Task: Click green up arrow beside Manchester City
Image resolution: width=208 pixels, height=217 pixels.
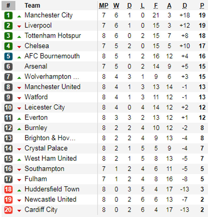Action: [x=19, y=16]
